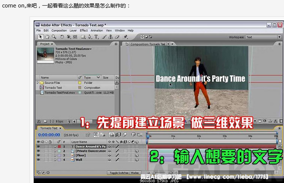
Task: Click the Local Axis Mode icon
Action: 142,37
